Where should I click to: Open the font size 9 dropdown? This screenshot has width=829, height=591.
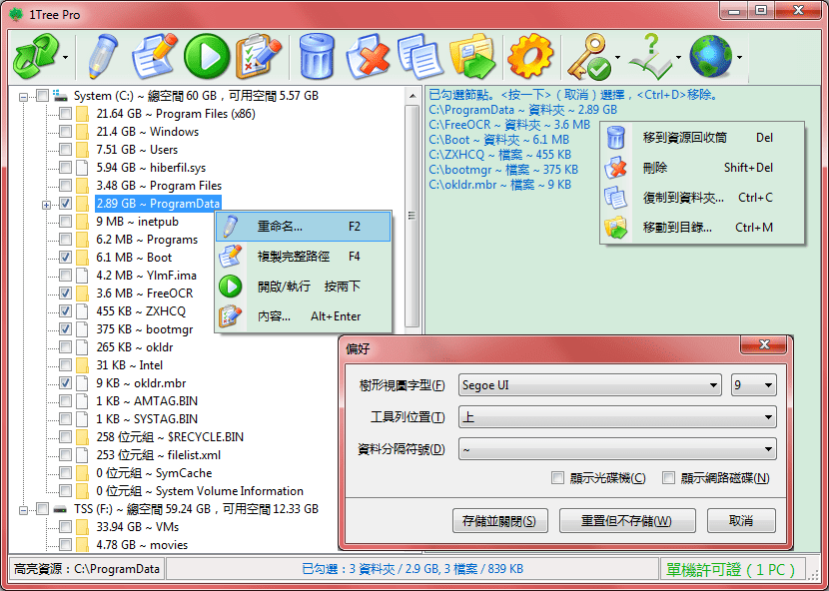[753, 385]
